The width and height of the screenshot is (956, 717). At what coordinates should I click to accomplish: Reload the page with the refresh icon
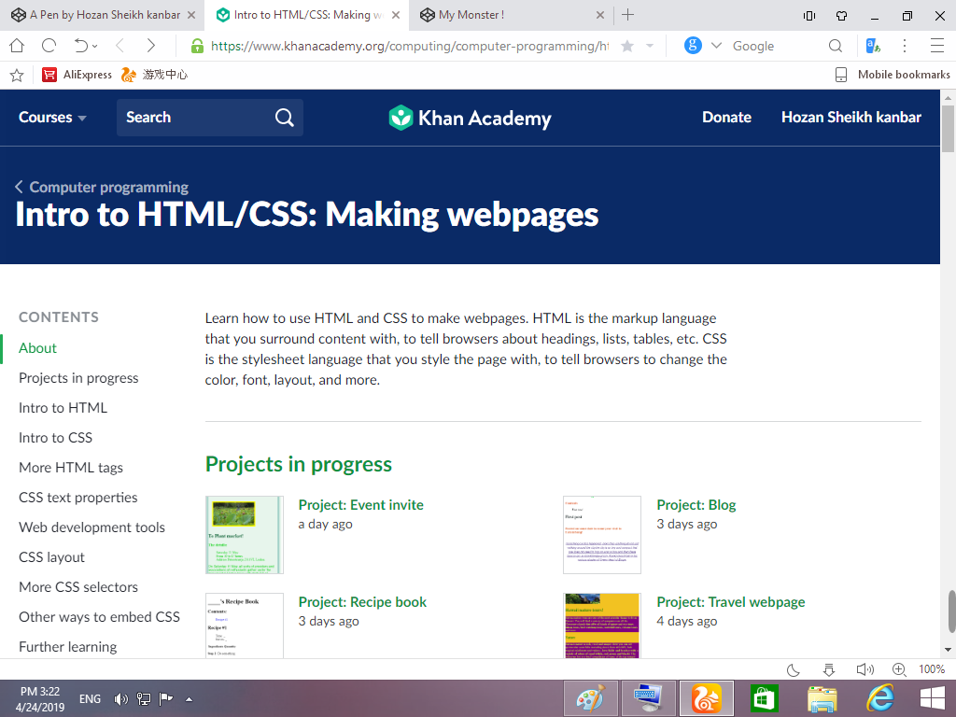(49, 46)
